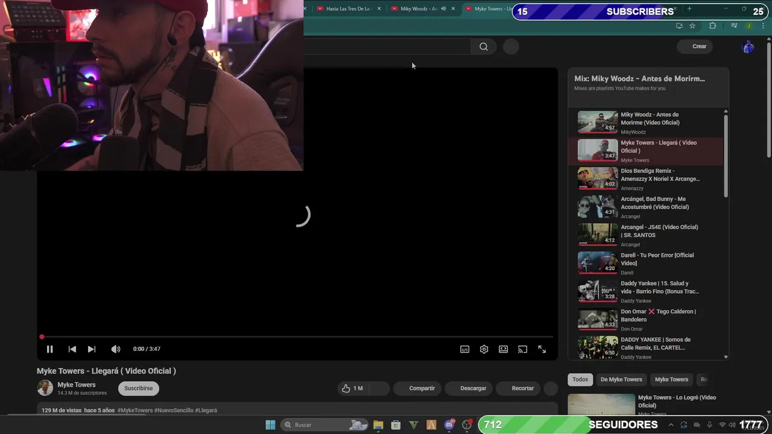772x434 pixels.
Task: Play Arcángel, Bad Bunny - Me Acostumbré from mix
Action: tap(645, 207)
